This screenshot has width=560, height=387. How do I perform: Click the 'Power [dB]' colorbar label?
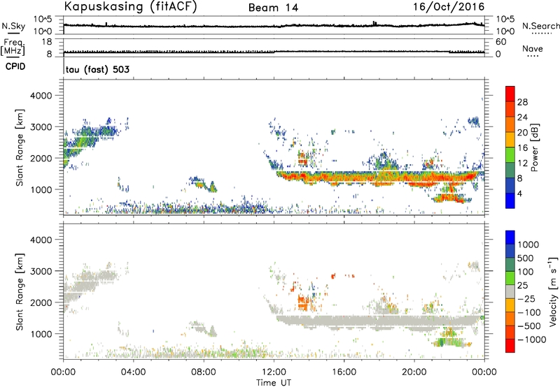pos(534,147)
